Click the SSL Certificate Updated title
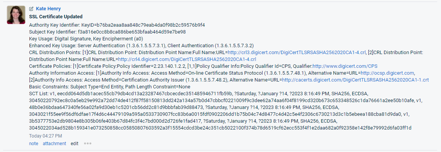The width and height of the screenshot is (441, 152). pyautogui.click(x=56, y=17)
